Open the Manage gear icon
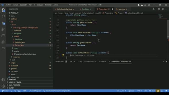The height and width of the screenshot is (95, 169). (3, 86)
